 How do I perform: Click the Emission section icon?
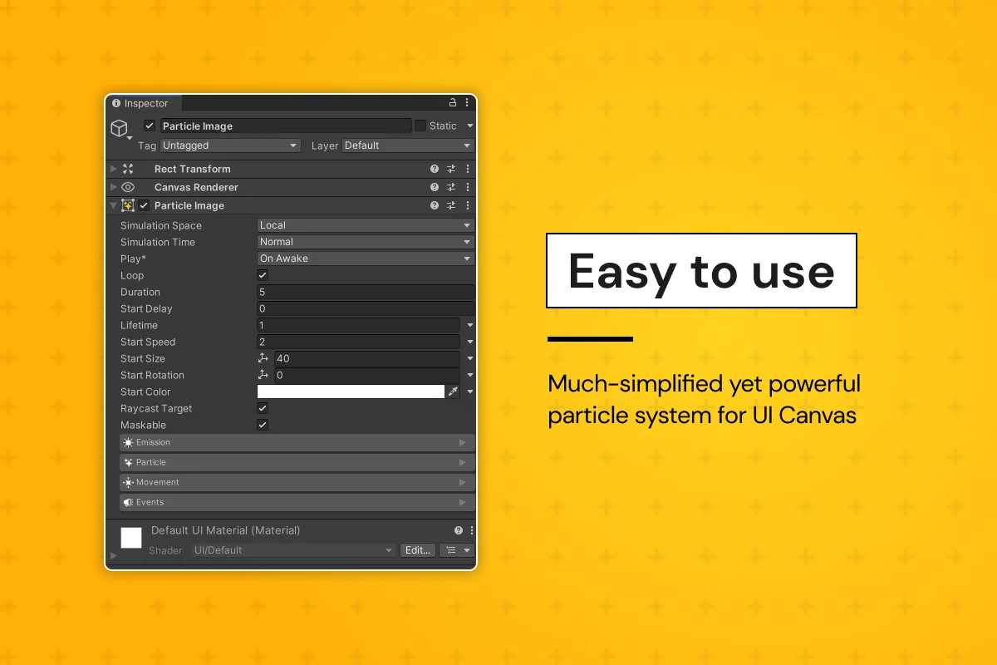pos(127,442)
